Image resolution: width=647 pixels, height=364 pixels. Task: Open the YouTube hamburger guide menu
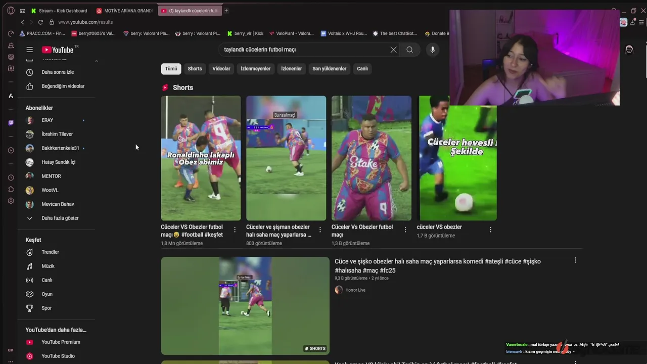29,50
